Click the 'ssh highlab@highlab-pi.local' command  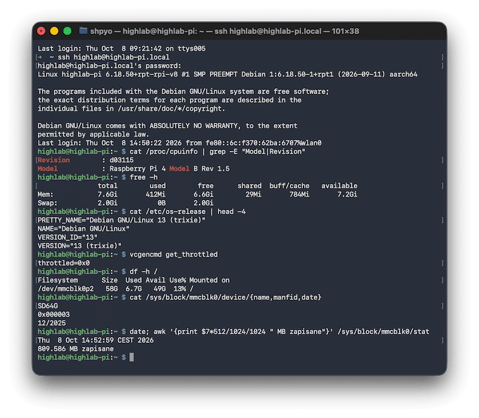coord(114,57)
